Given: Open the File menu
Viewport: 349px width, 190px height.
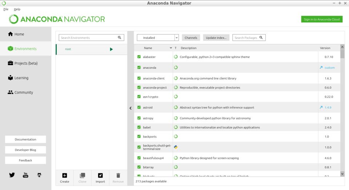Looking at the screenshot, I should 6,9.
